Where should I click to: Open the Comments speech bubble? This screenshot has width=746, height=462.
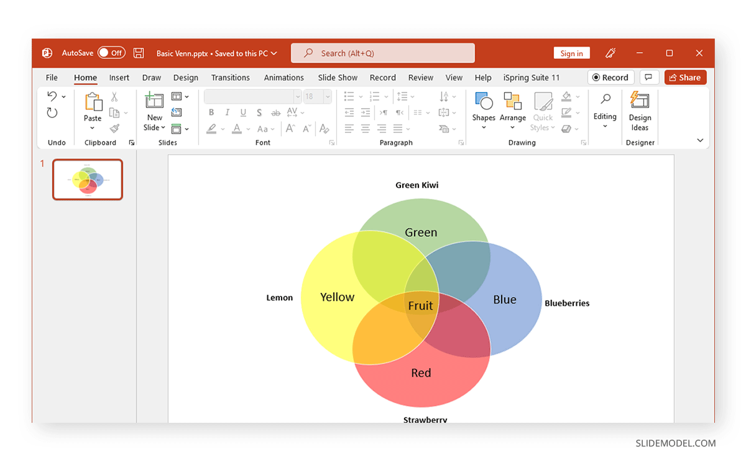[648, 77]
